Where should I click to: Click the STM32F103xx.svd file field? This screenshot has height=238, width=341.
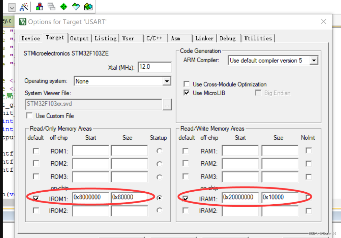(93, 104)
